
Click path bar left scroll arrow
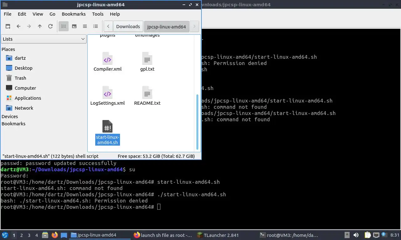coord(108,27)
